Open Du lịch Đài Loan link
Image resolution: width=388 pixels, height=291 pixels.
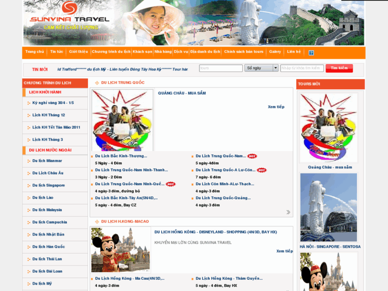pos(47,271)
